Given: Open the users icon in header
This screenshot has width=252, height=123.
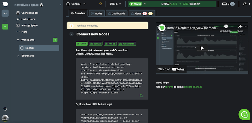Looking at the screenshot, I should (x=245, y=4).
